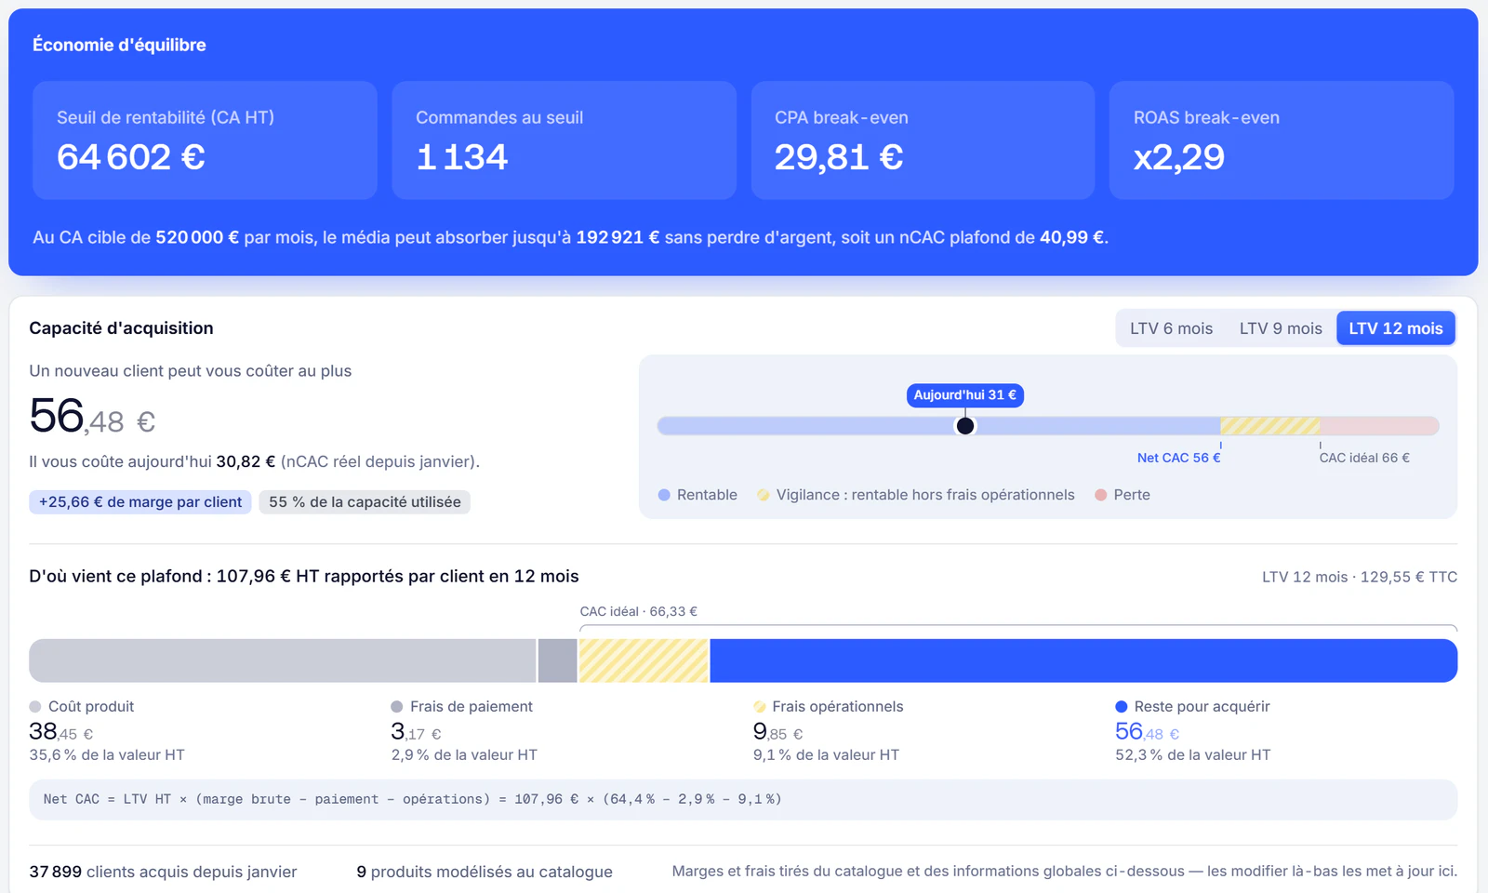The height and width of the screenshot is (893, 1488).
Task: Click the Reste pour acquérir legend dot
Action: click(1122, 707)
